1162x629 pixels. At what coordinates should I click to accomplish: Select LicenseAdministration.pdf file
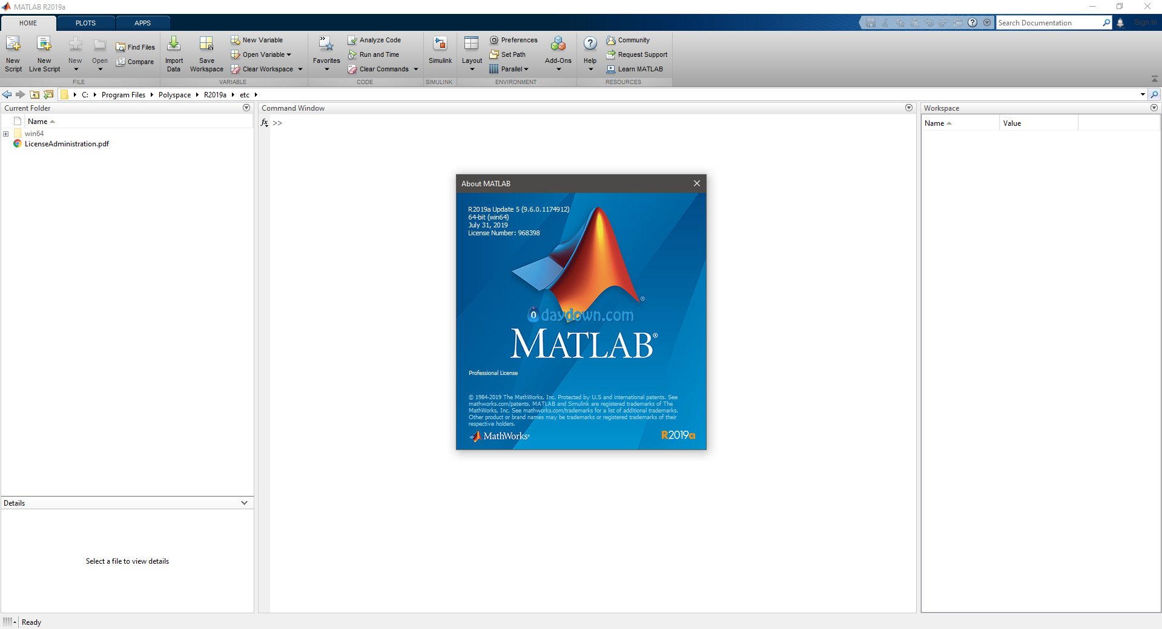tap(67, 144)
